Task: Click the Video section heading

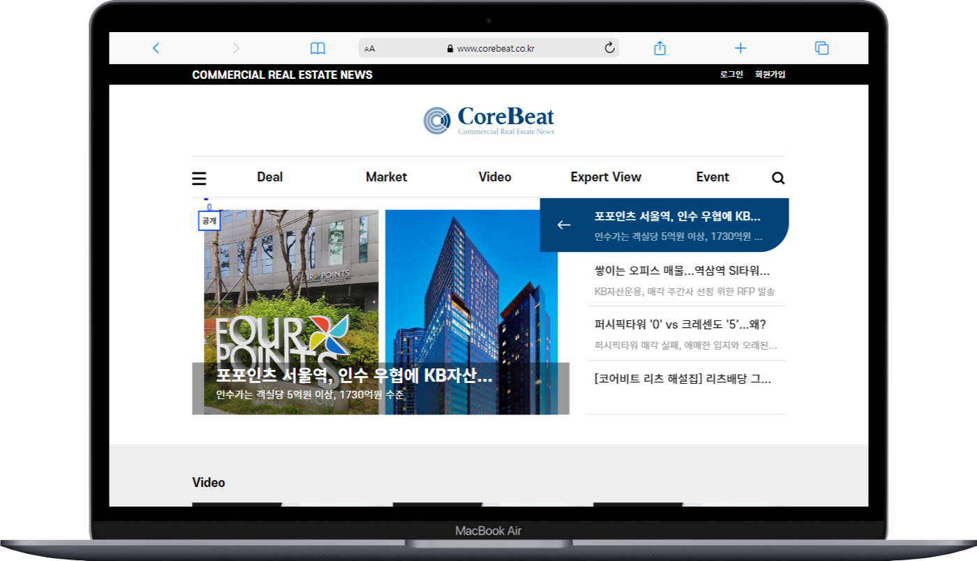Action: tap(209, 483)
